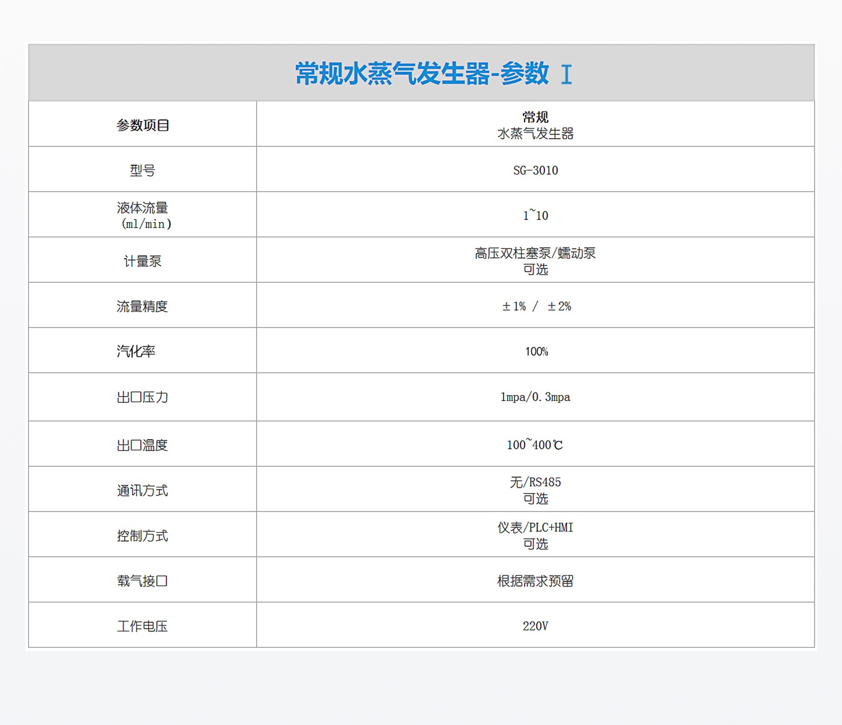
Task: Click the 100~400℃ temperature value
Action: pyautogui.click(x=535, y=445)
